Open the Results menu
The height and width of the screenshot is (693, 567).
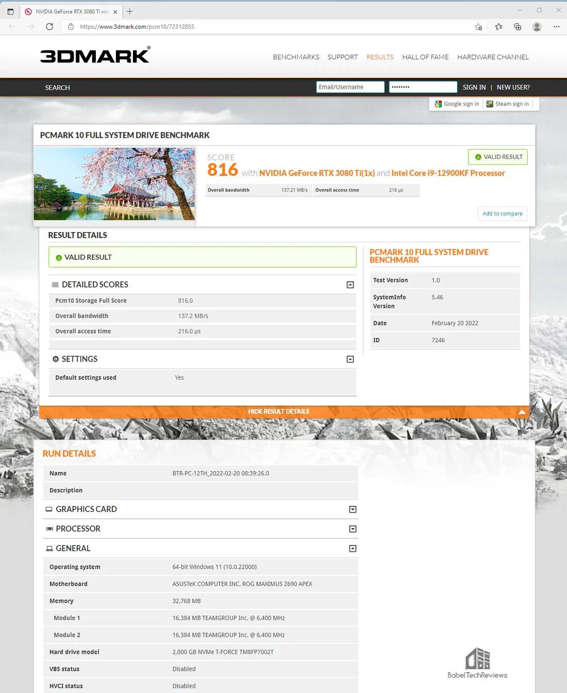[380, 57]
